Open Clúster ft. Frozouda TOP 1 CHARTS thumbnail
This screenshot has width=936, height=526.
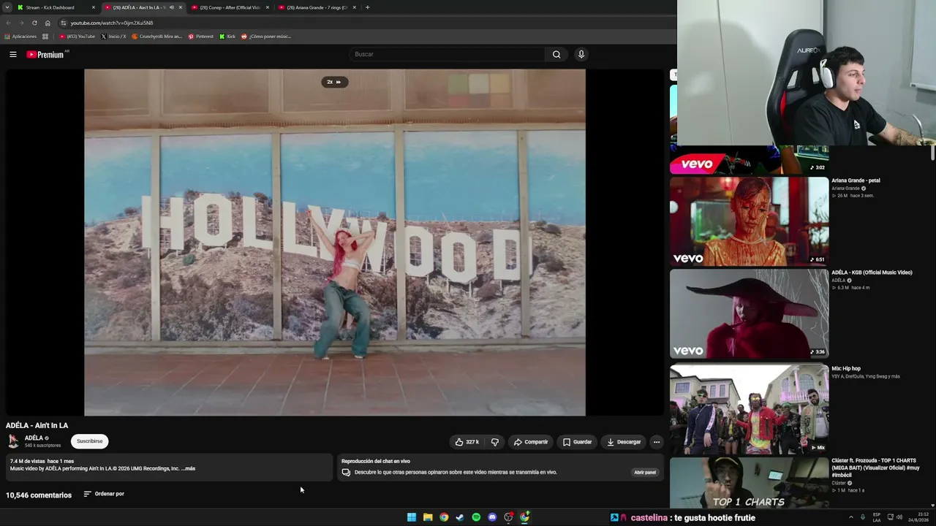click(x=750, y=483)
